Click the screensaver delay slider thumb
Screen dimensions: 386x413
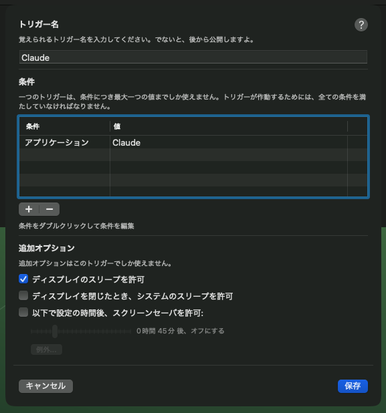coord(55,331)
